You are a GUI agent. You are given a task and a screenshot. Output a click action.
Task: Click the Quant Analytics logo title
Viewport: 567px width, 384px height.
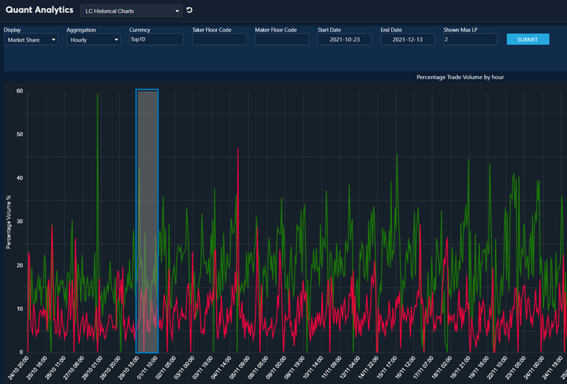click(x=38, y=11)
